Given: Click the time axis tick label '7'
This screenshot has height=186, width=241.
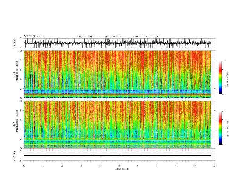Looking at the screenshot, I should tap(157, 166).
